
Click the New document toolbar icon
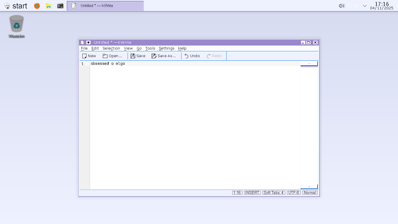point(85,56)
